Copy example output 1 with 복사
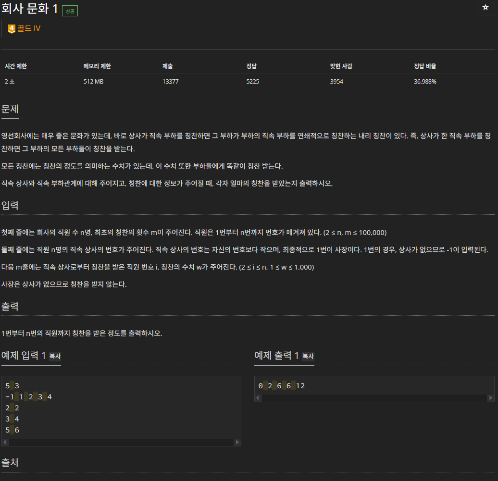The width and height of the screenshot is (498, 481). point(308,356)
